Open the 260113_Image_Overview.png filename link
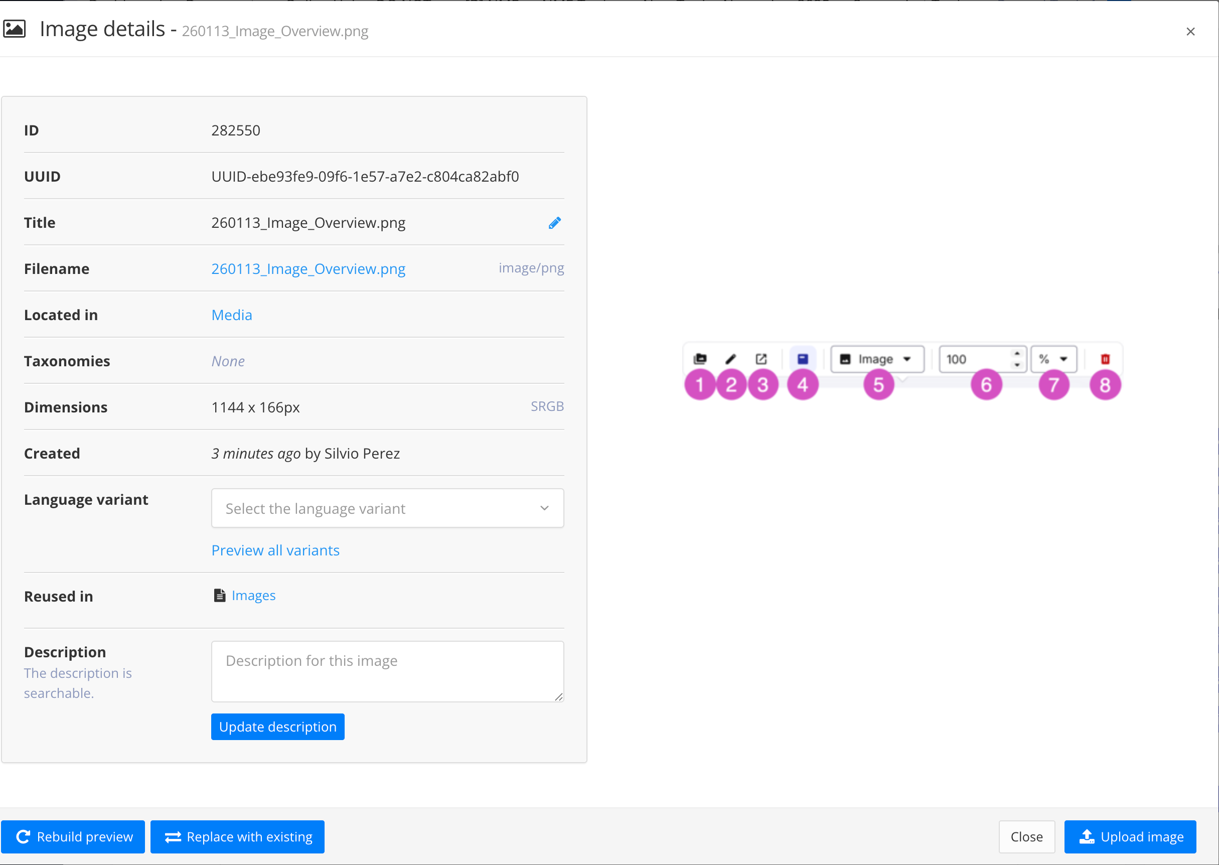1219x865 pixels. point(309,269)
